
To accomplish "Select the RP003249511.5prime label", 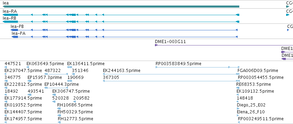I will pos(261,119).
